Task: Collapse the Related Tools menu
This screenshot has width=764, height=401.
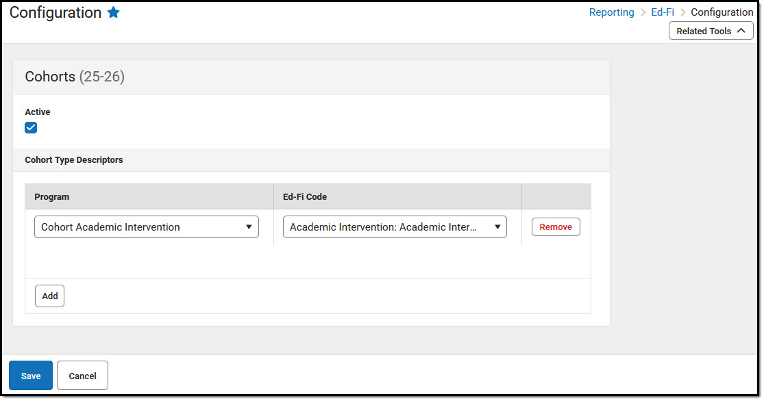Action: coord(711,31)
